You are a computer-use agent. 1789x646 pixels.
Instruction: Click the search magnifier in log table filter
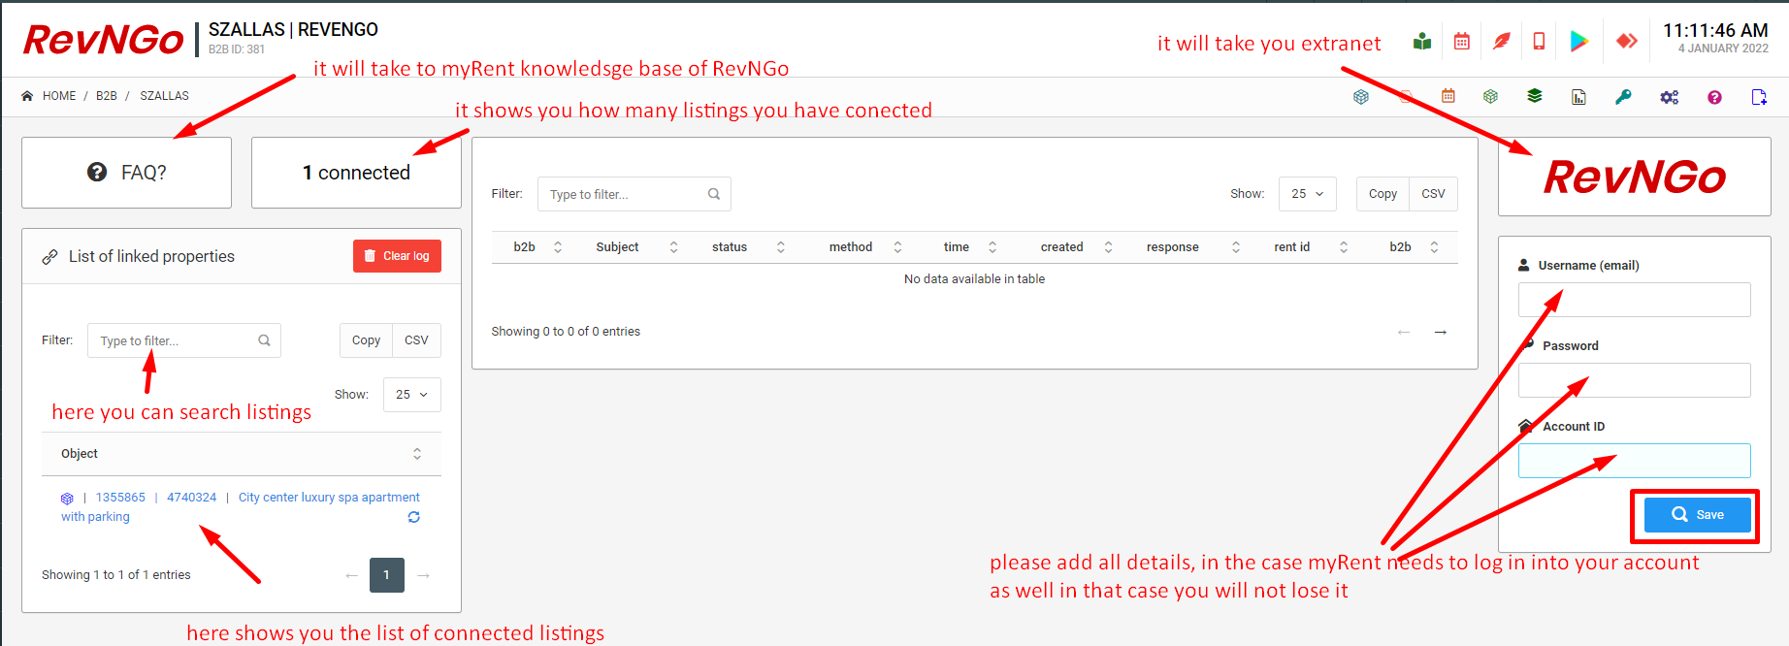pos(714,194)
